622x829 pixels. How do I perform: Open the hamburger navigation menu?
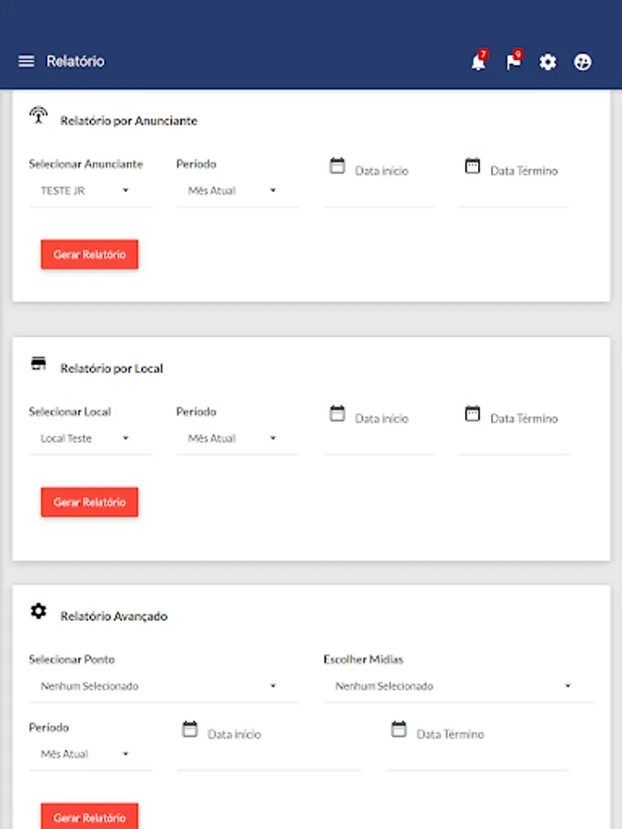(26, 62)
